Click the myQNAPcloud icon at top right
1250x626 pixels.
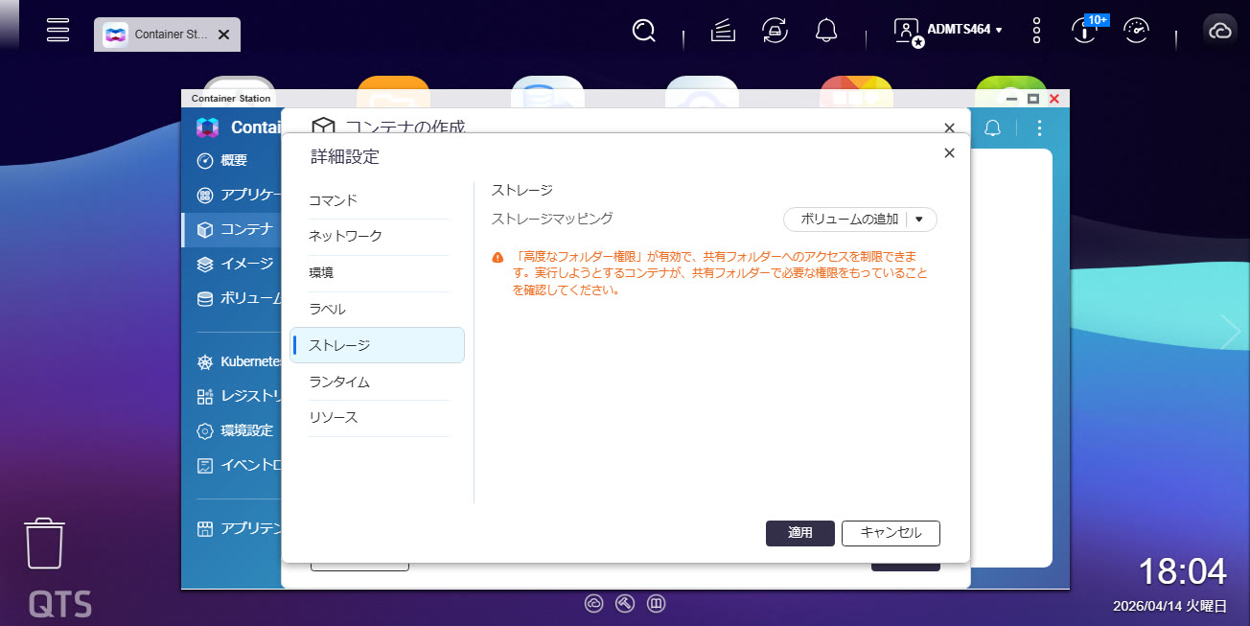[x=1220, y=31]
